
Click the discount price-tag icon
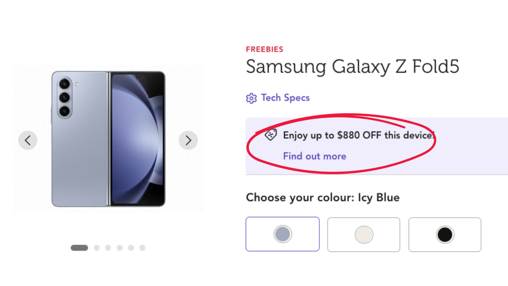click(x=271, y=135)
